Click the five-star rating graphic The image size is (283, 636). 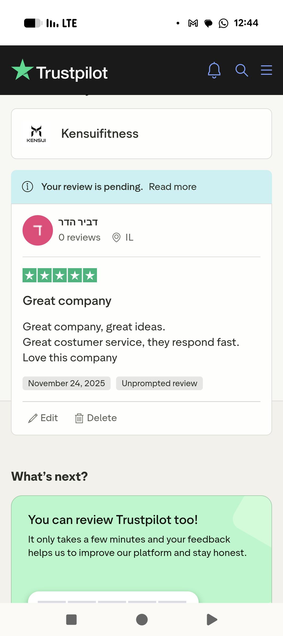60,275
